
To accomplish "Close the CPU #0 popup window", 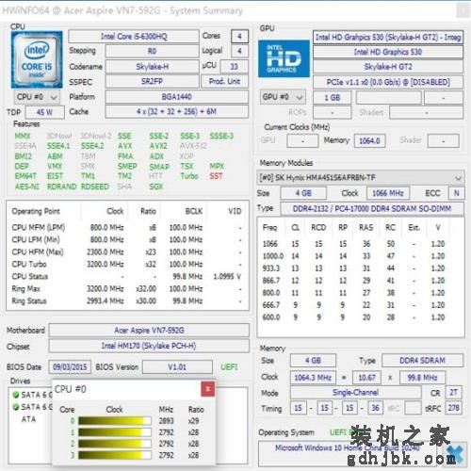I will pos(208,389).
